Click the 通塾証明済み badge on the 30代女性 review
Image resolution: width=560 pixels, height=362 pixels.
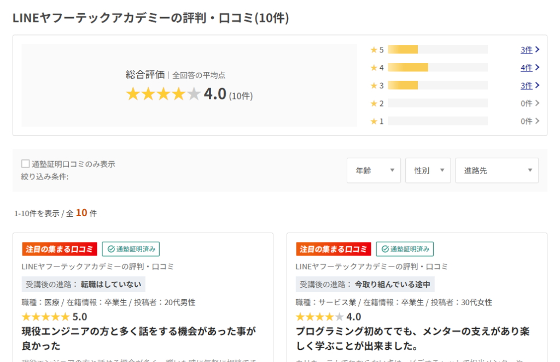pos(405,249)
